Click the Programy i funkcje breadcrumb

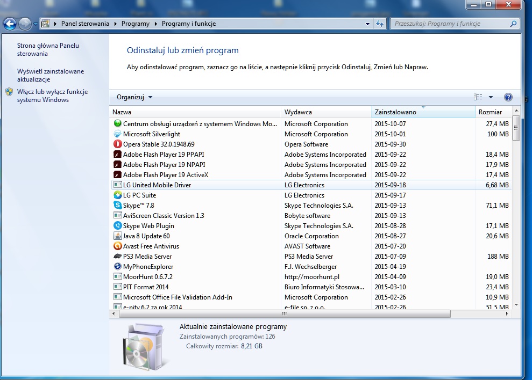click(x=189, y=24)
